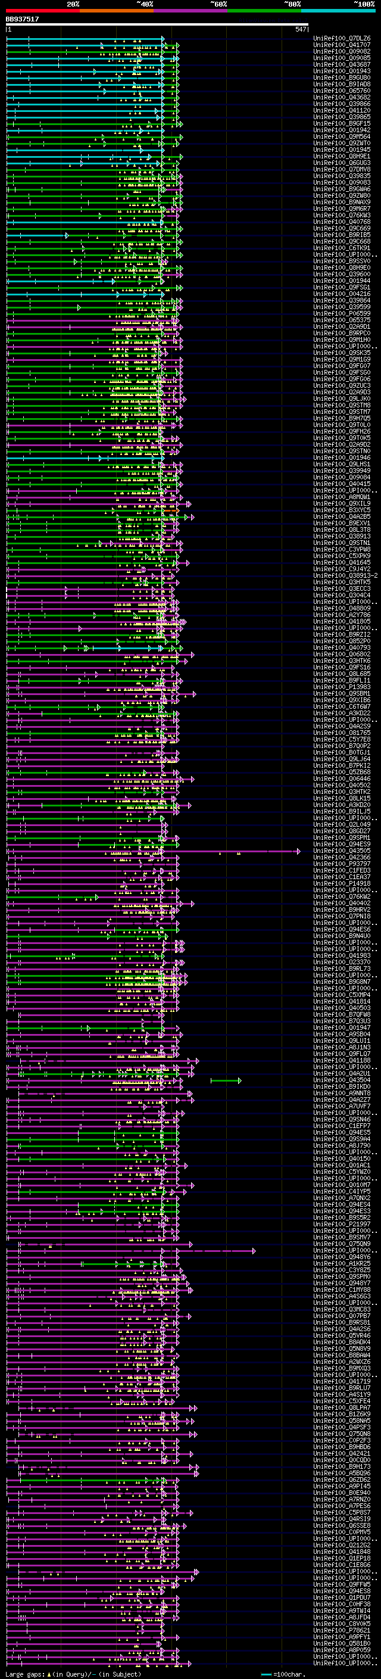Click UniRef100_Q41719 label

(x=342, y=1382)
